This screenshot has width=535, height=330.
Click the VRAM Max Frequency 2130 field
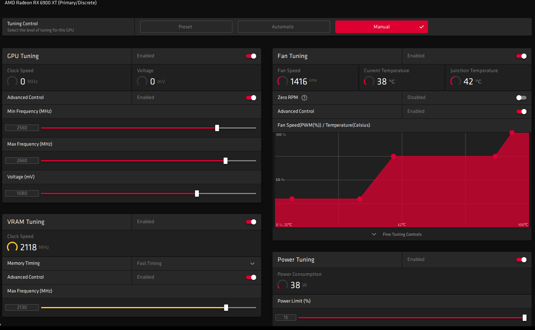(22, 307)
